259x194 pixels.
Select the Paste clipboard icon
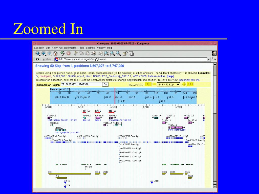pos(87,53)
